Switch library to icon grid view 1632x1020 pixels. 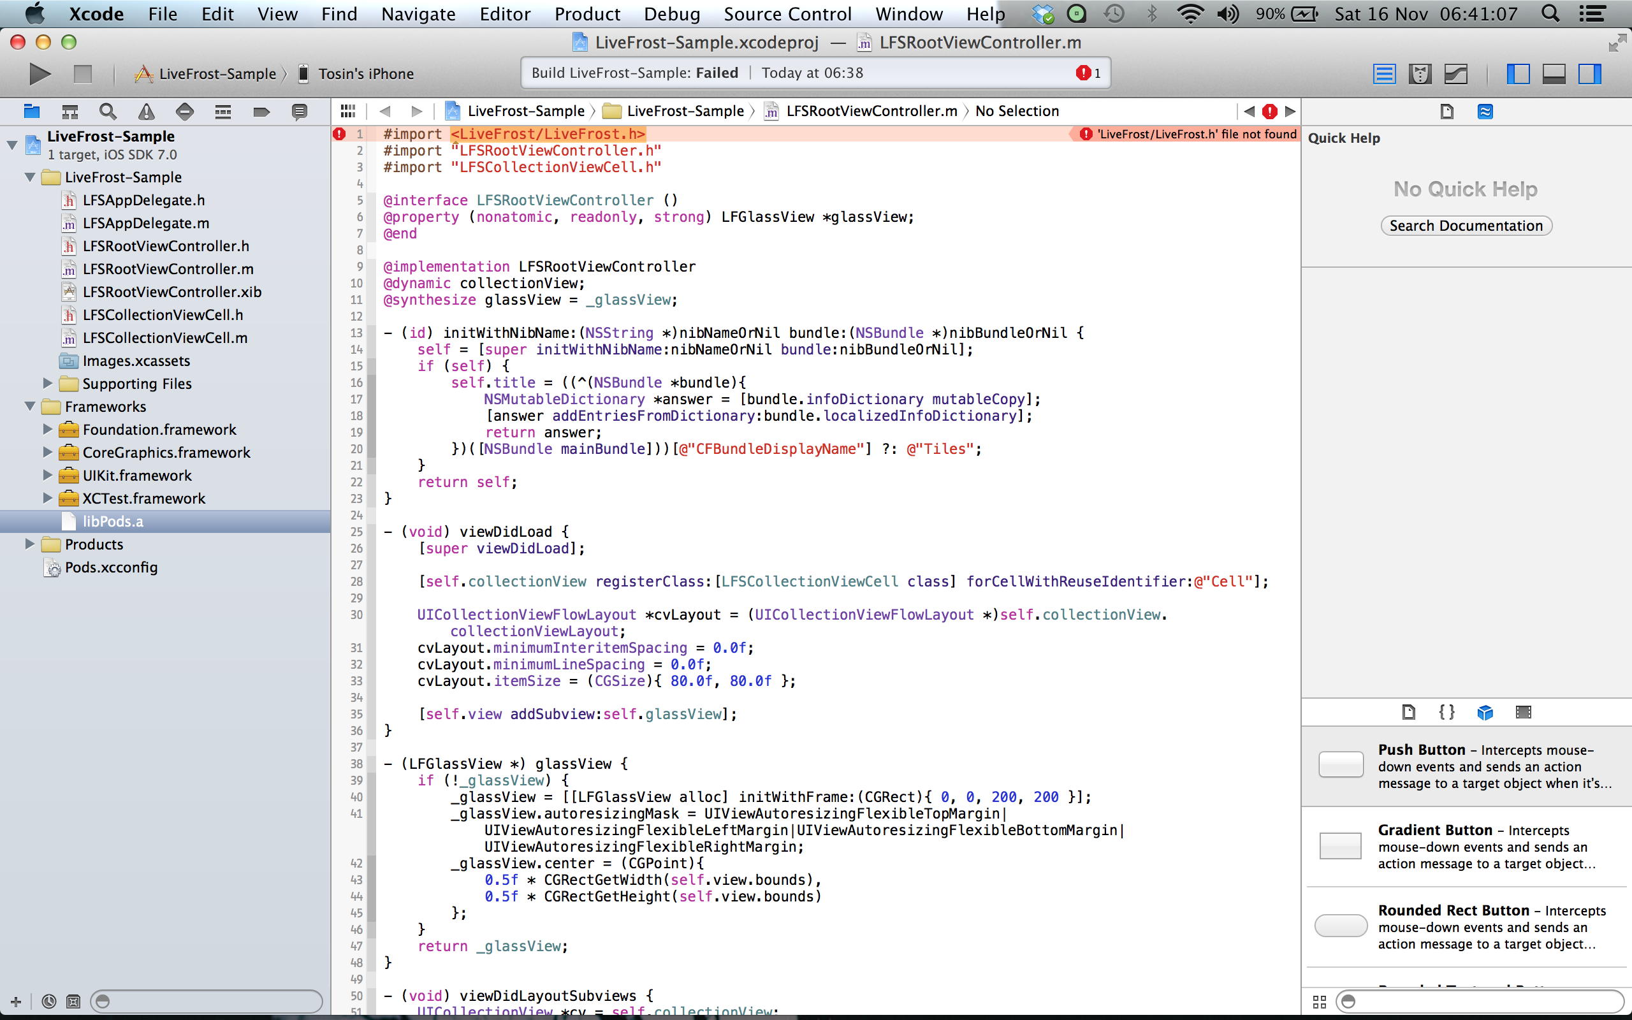pyautogui.click(x=1320, y=1001)
